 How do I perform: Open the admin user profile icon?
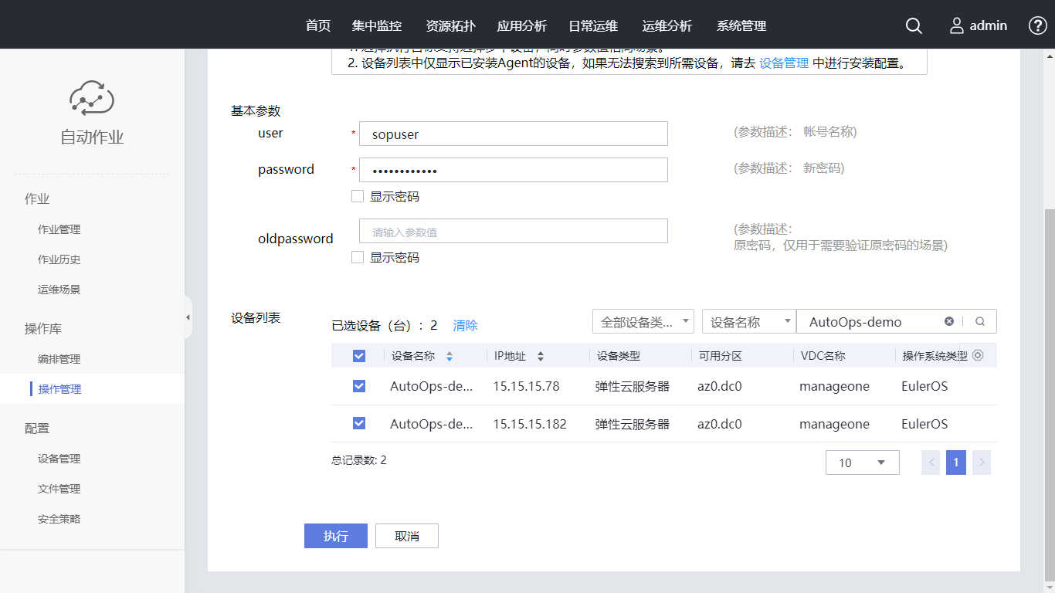tap(957, 25)
